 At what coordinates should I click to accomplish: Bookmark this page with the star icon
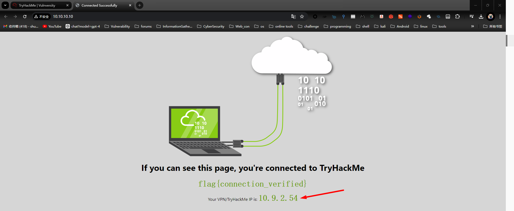pyautogui.click(x=302, y=17)
